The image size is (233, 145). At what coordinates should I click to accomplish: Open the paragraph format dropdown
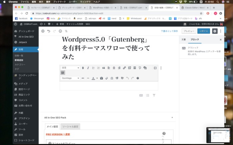pyautogui.click(x=70, y=68)
